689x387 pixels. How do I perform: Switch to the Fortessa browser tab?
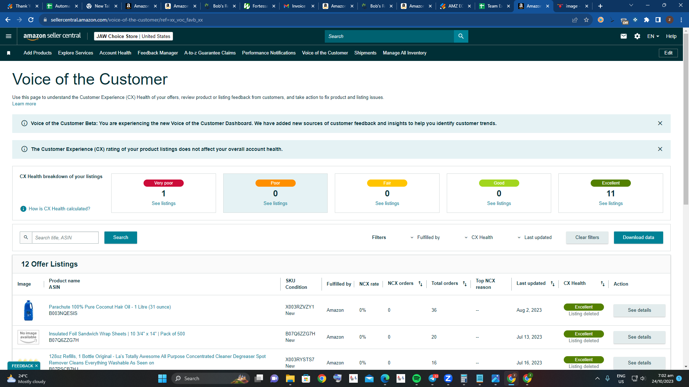(259, 6)
